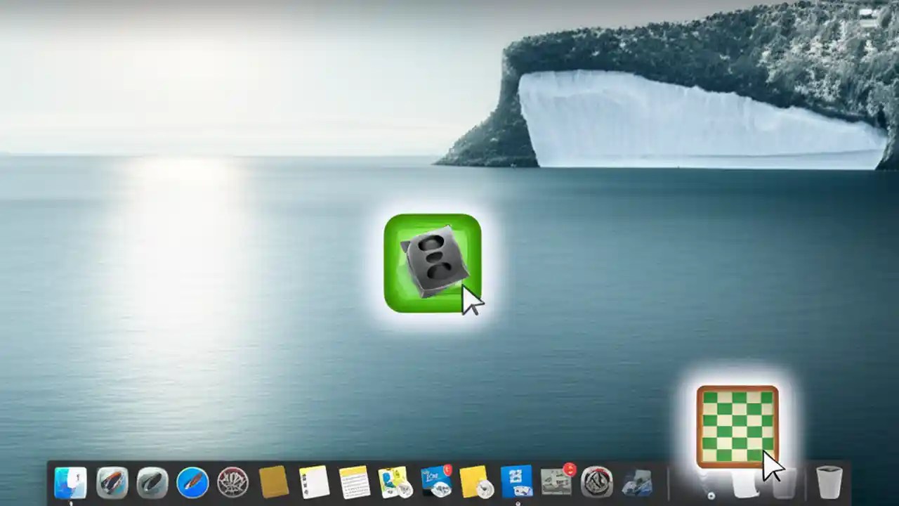Open the stamp-collection style app icon

pos(395,481)
